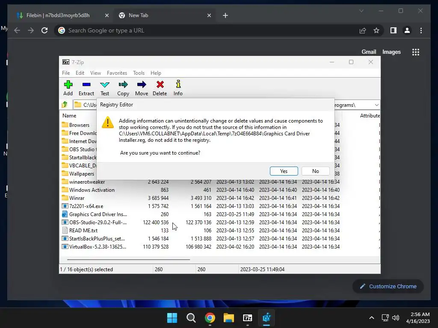Click the Copy toolbar icon
438x328 pixels.
[x=123, y=85]
